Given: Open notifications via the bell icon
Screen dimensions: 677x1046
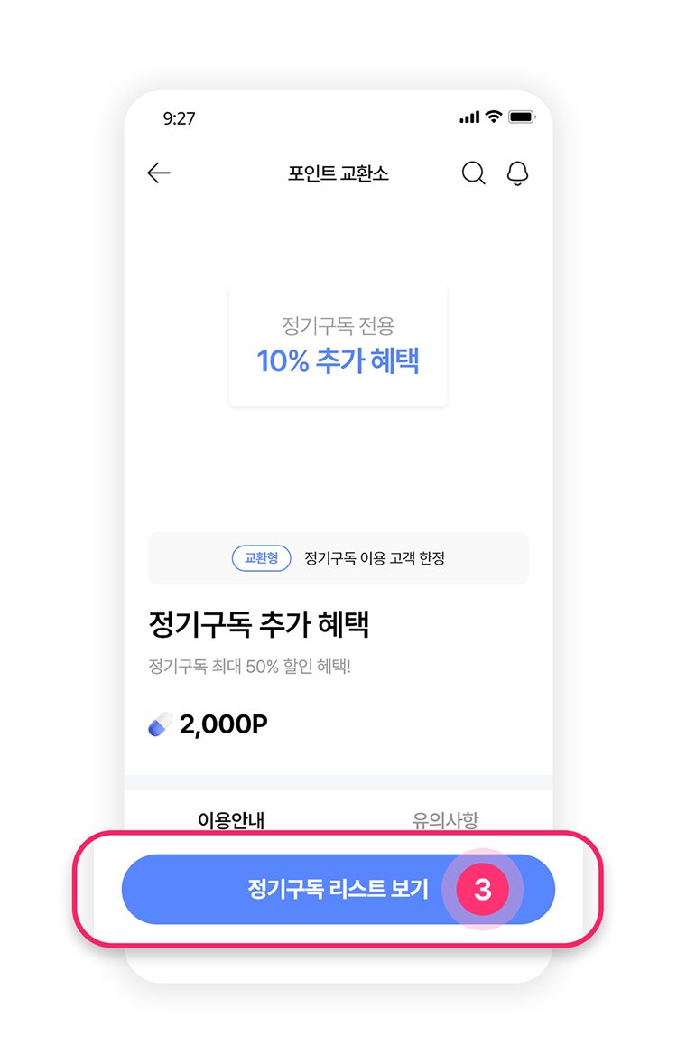Looking at the screenshot, I should [x=517, y=173].
